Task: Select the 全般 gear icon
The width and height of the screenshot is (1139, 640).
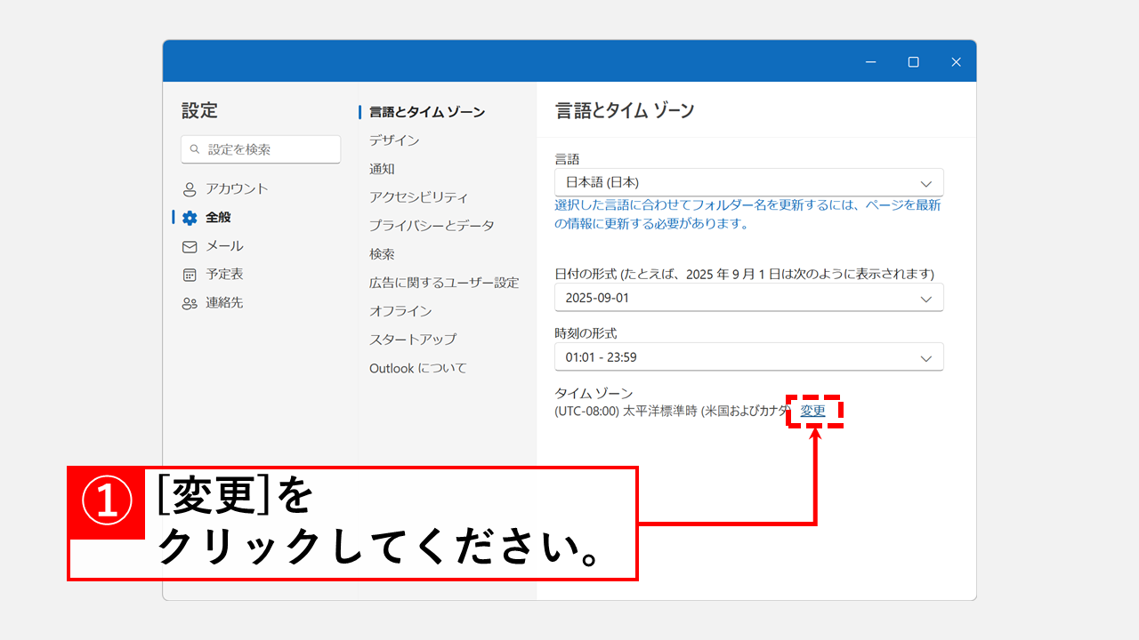Action: [189, 217]
